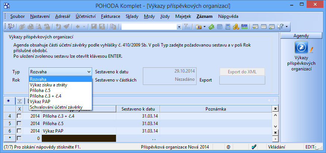Select Rozvaha in the dropdown list
Screen dimensions: 326x153
pyautogui.click(x=60, y=79)
